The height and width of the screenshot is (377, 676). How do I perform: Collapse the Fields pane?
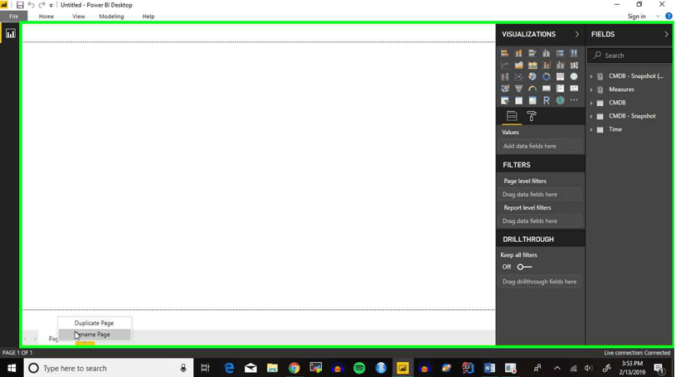[x=666, y=34]
